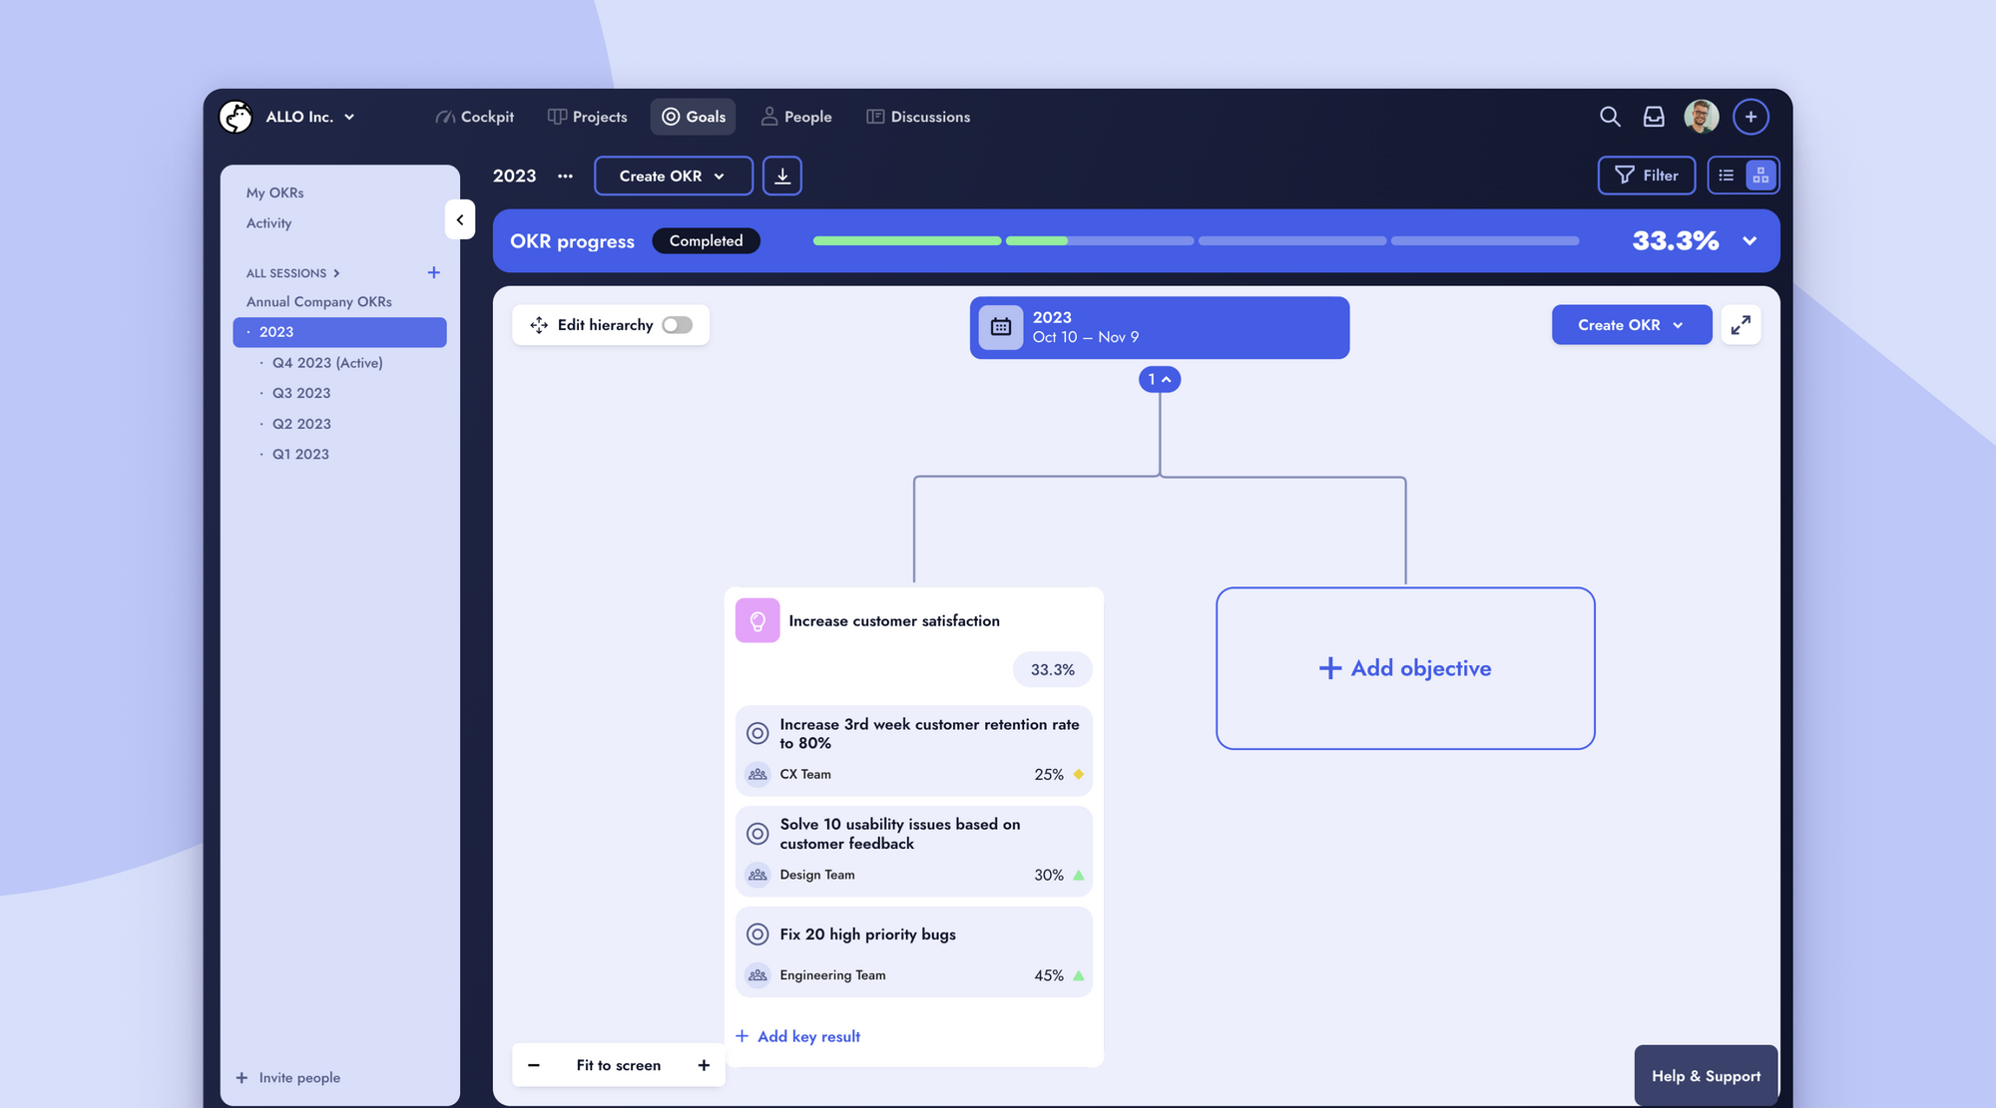Viewport: 1996px width, 1108px height.
Task: Click the OKR progress bar
Action: click(x=1196, y=241)
